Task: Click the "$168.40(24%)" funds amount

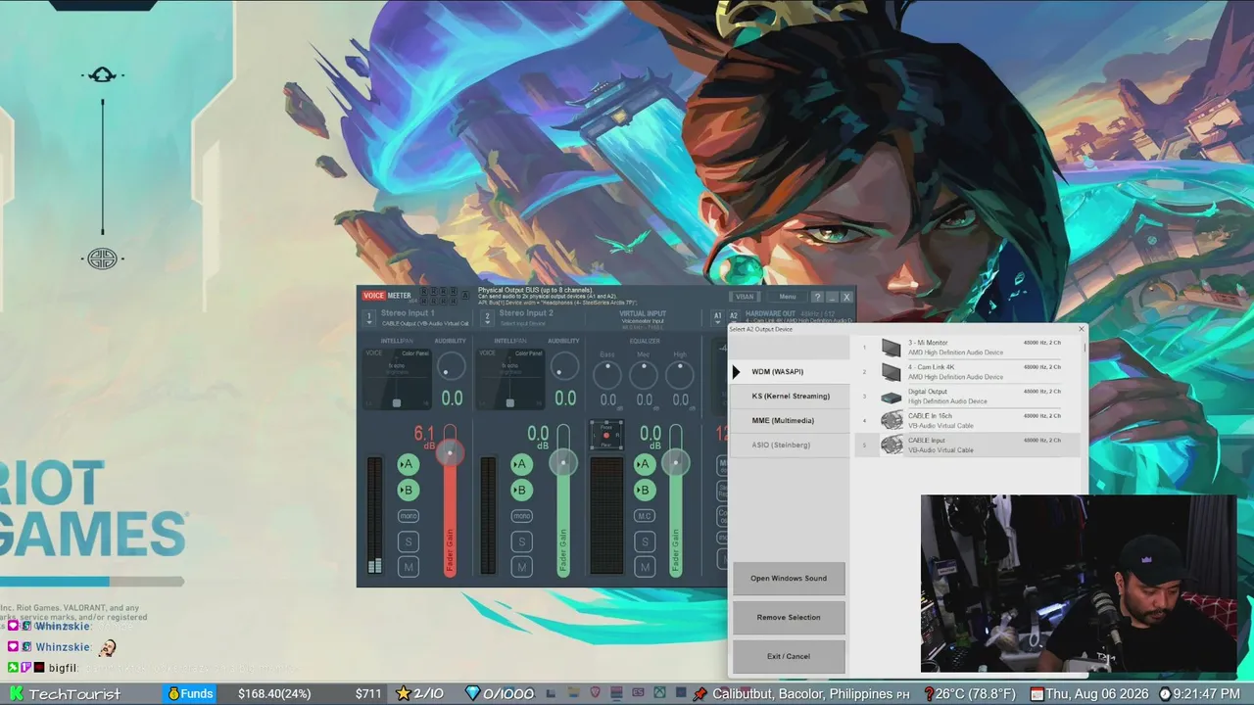Action: point(274,694)
